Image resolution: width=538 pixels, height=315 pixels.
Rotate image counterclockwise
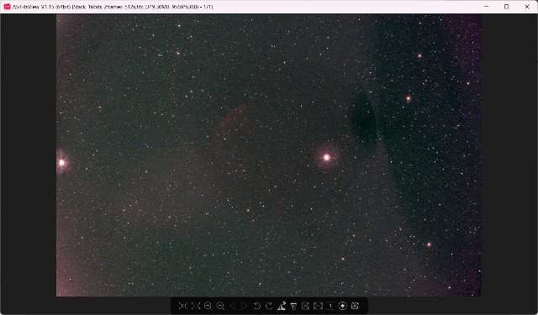click(257, 306)
